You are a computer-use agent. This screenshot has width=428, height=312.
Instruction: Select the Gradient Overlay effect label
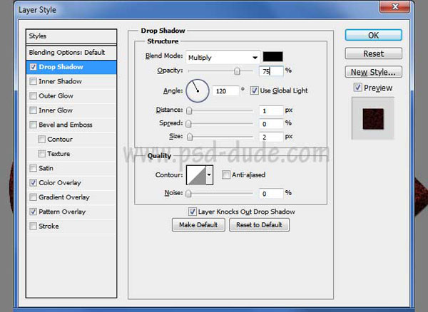(64, 197)
